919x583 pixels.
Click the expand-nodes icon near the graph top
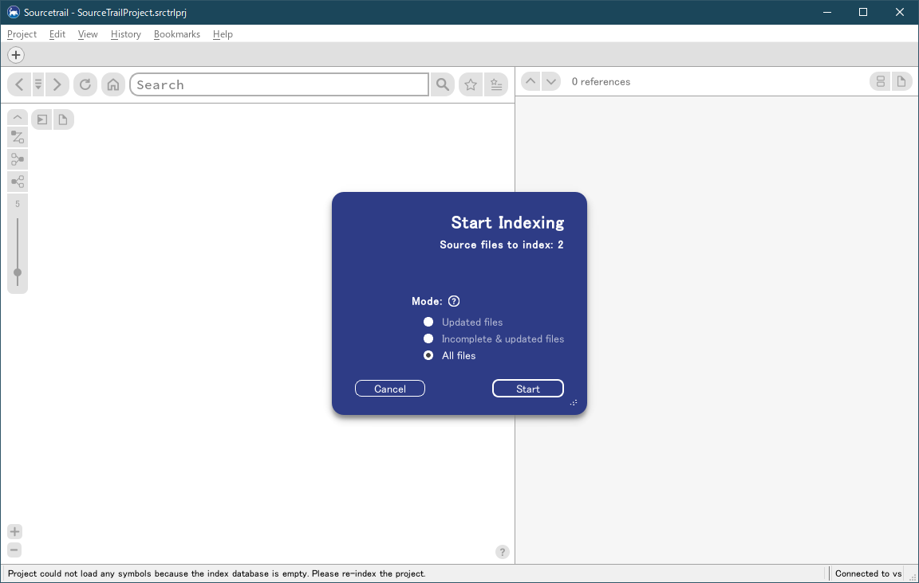click(42, 120)
